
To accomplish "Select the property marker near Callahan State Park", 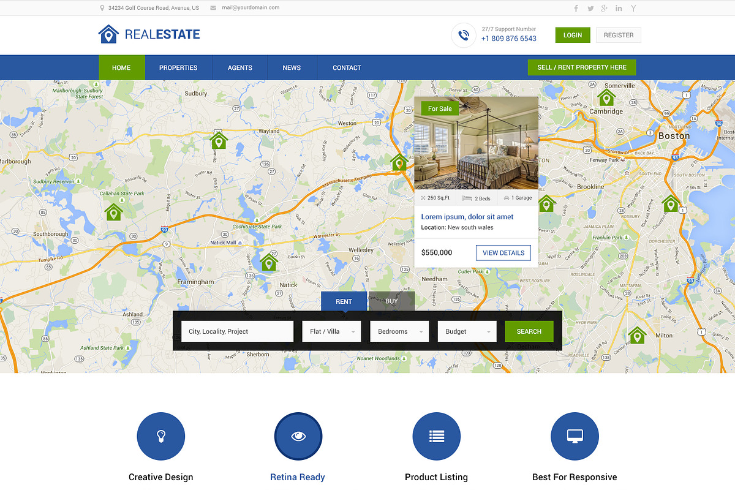I will click(114, 212).
